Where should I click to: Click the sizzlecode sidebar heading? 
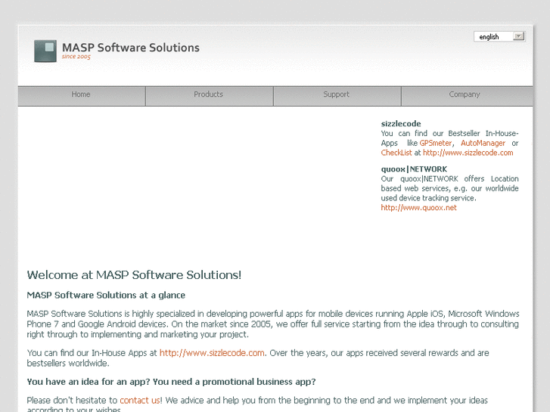coord(401,124)
